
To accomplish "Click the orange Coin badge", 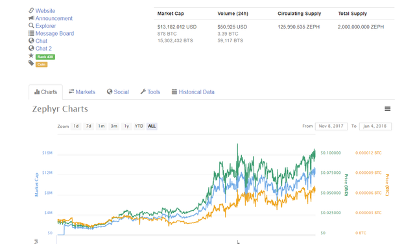I will [41, 64].
